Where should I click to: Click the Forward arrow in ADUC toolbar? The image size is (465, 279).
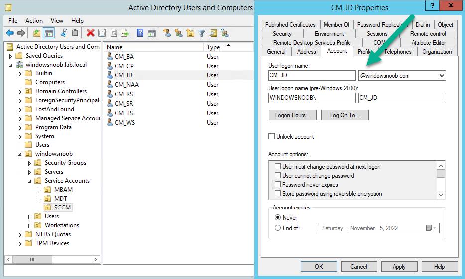pyautogui.click(x=21, y=33)
